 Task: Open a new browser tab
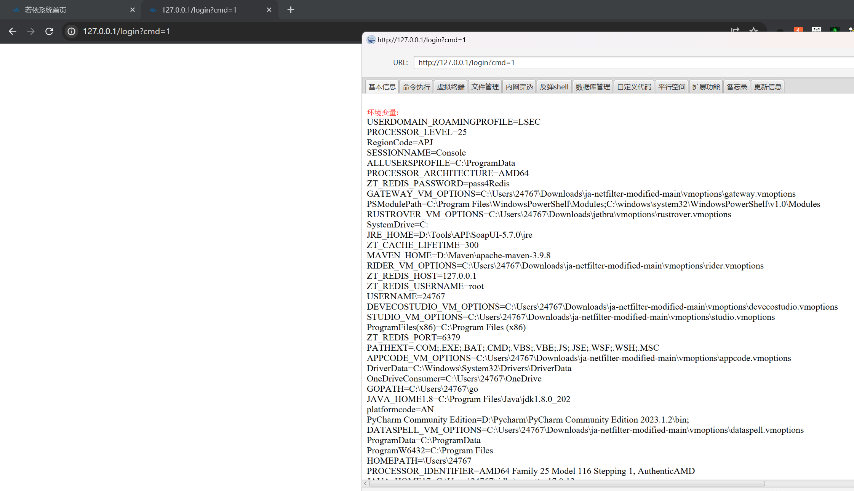pos(291,10)
